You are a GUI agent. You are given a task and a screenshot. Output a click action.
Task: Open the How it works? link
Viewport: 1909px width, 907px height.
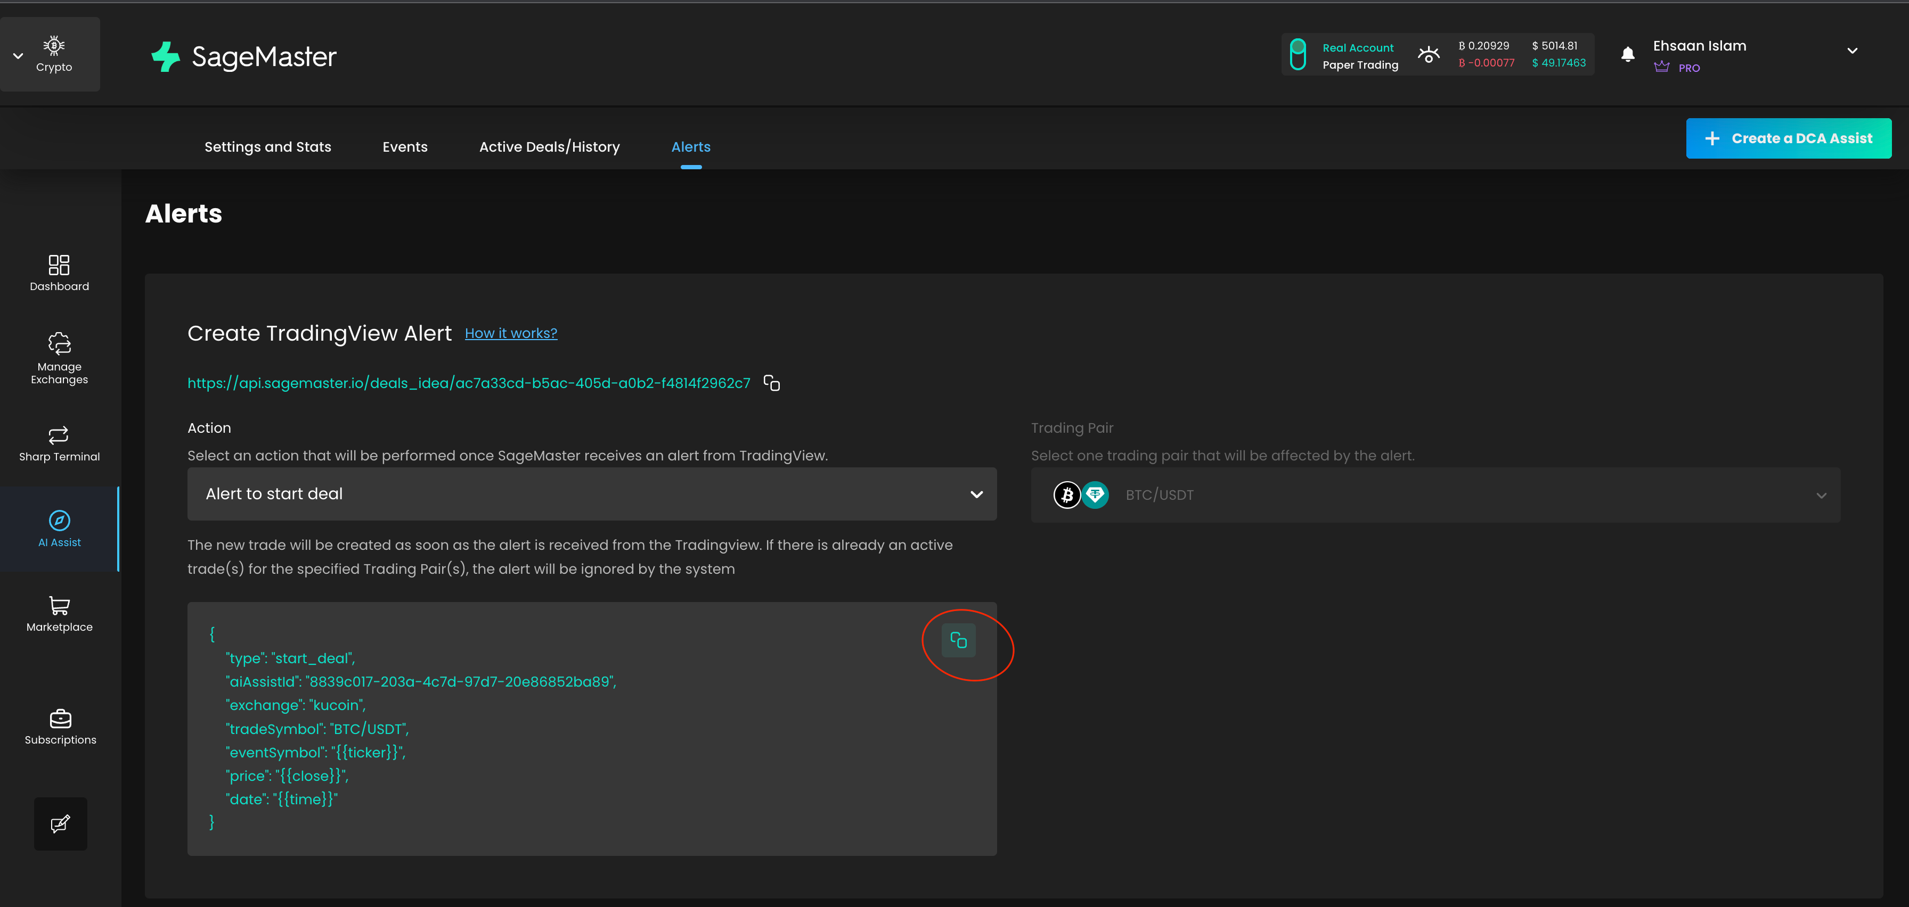coord(511,333)
